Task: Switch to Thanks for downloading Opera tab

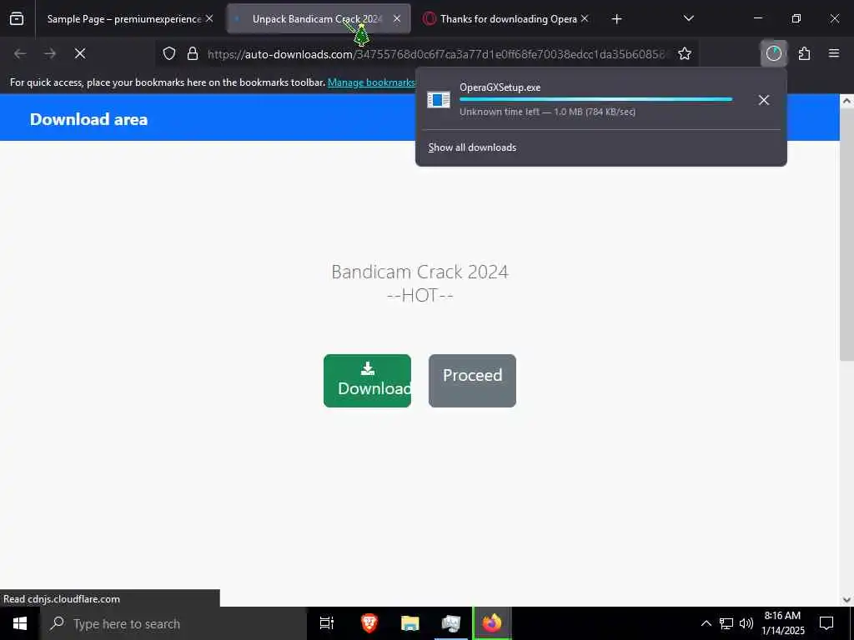Action: (505, 19)
